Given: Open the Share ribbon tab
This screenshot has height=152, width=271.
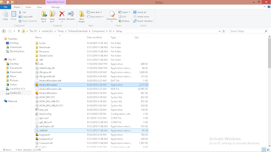Looking at the screenshot, I should tap(28, 7).
